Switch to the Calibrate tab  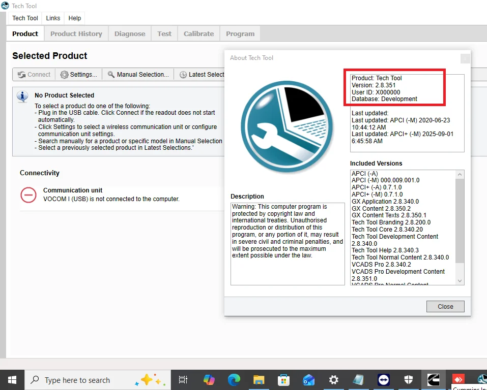click(x=198, y=34)
